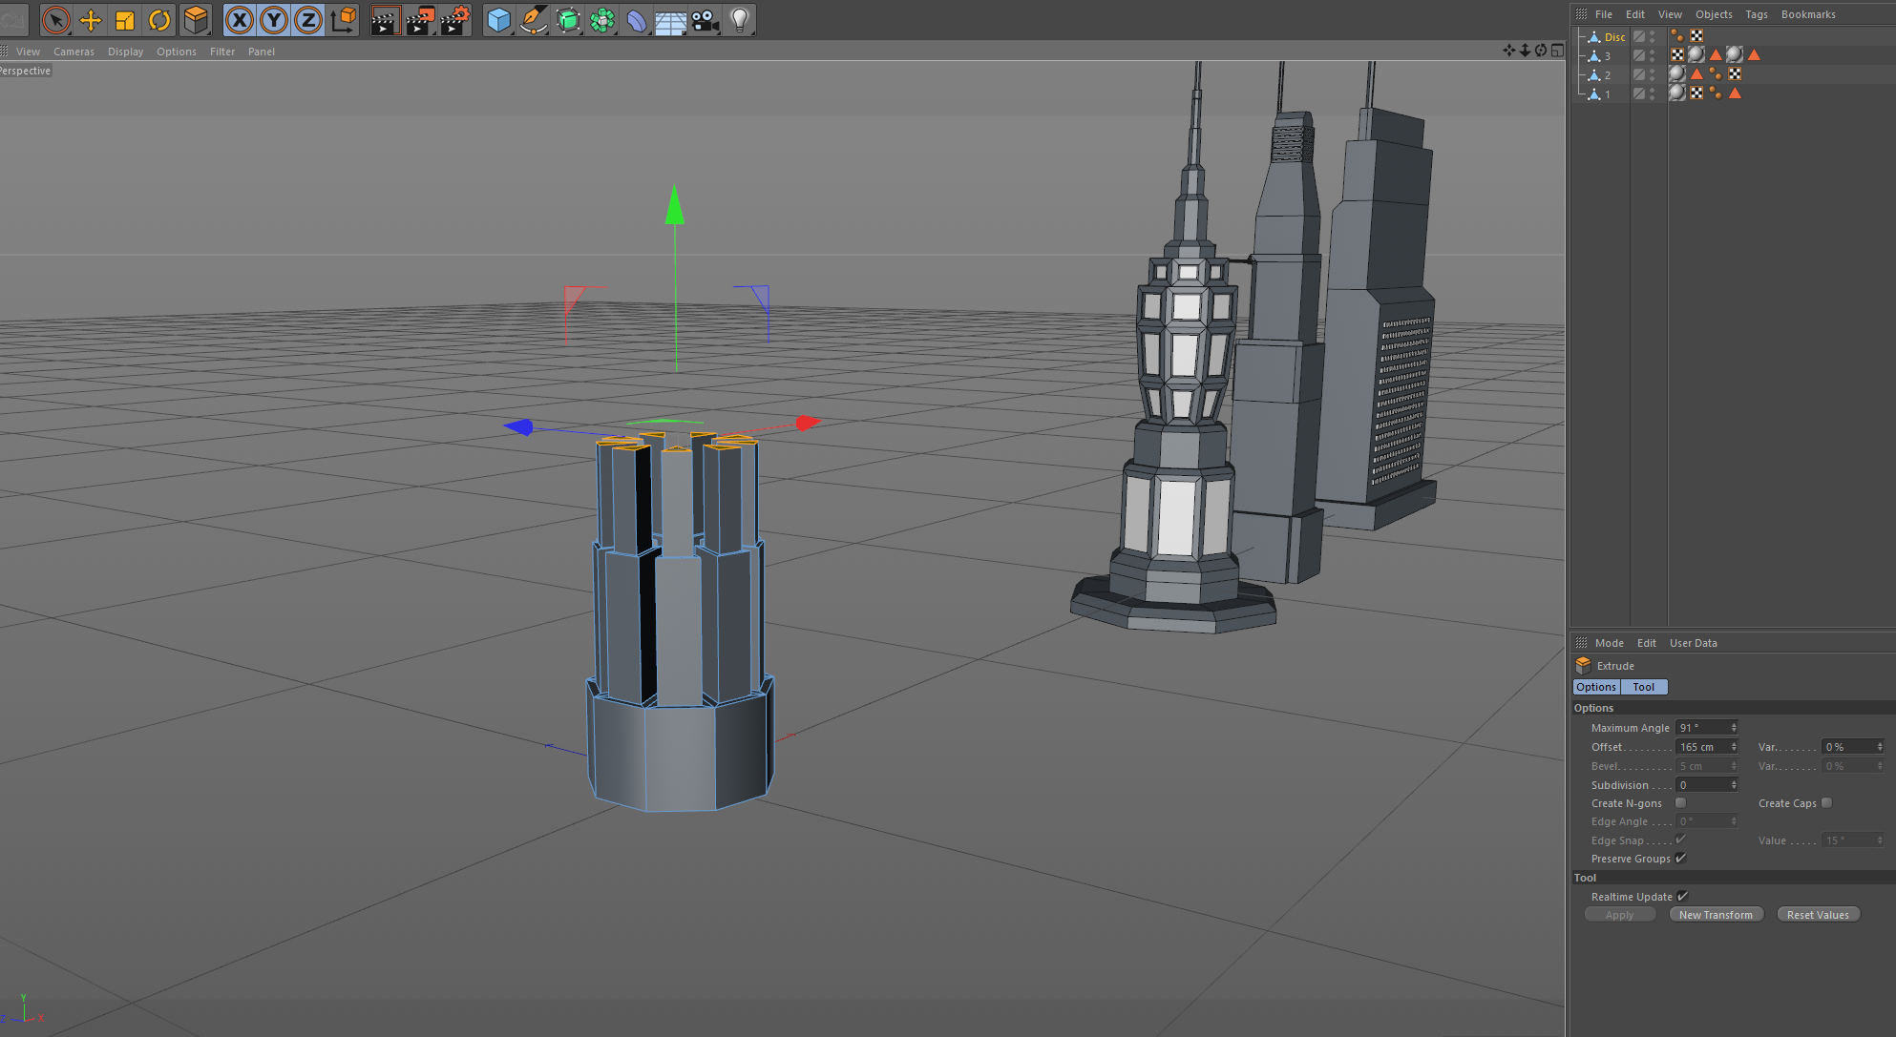Add a Cube primitive object

click(498, 20)
